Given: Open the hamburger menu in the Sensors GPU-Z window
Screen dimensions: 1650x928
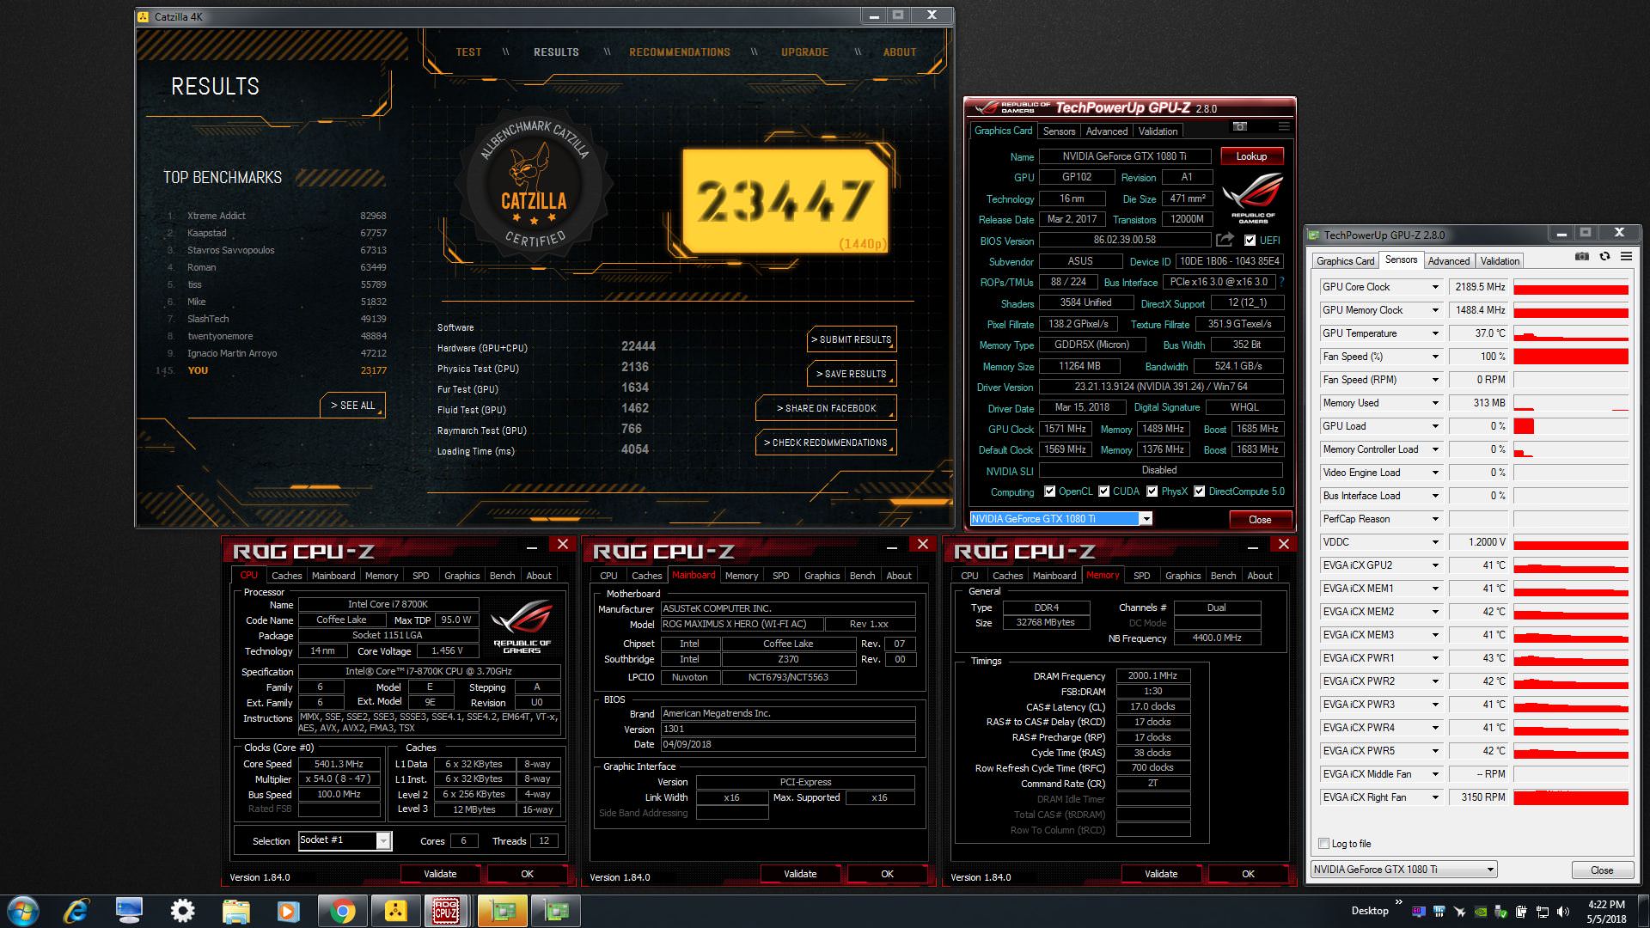Looking at the screenshot, I should coord(1626,257).
